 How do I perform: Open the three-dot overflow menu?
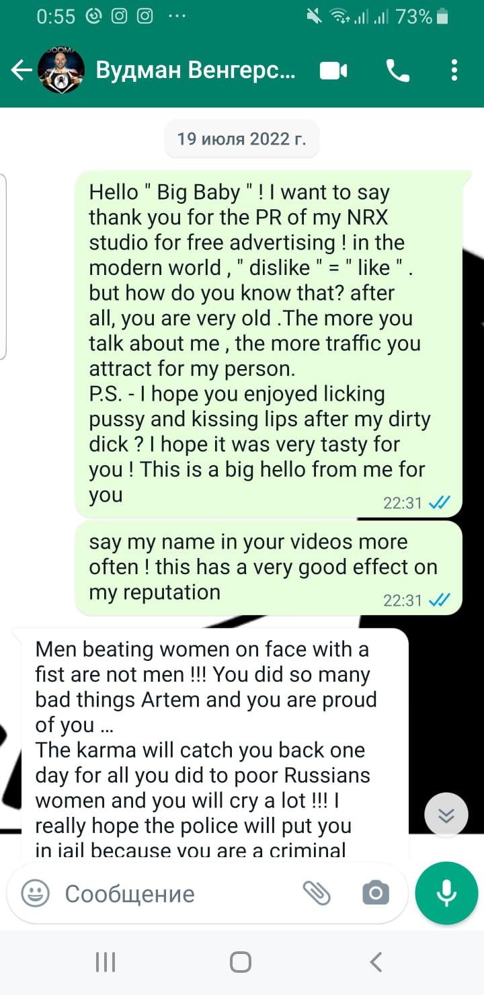point(454,71)
